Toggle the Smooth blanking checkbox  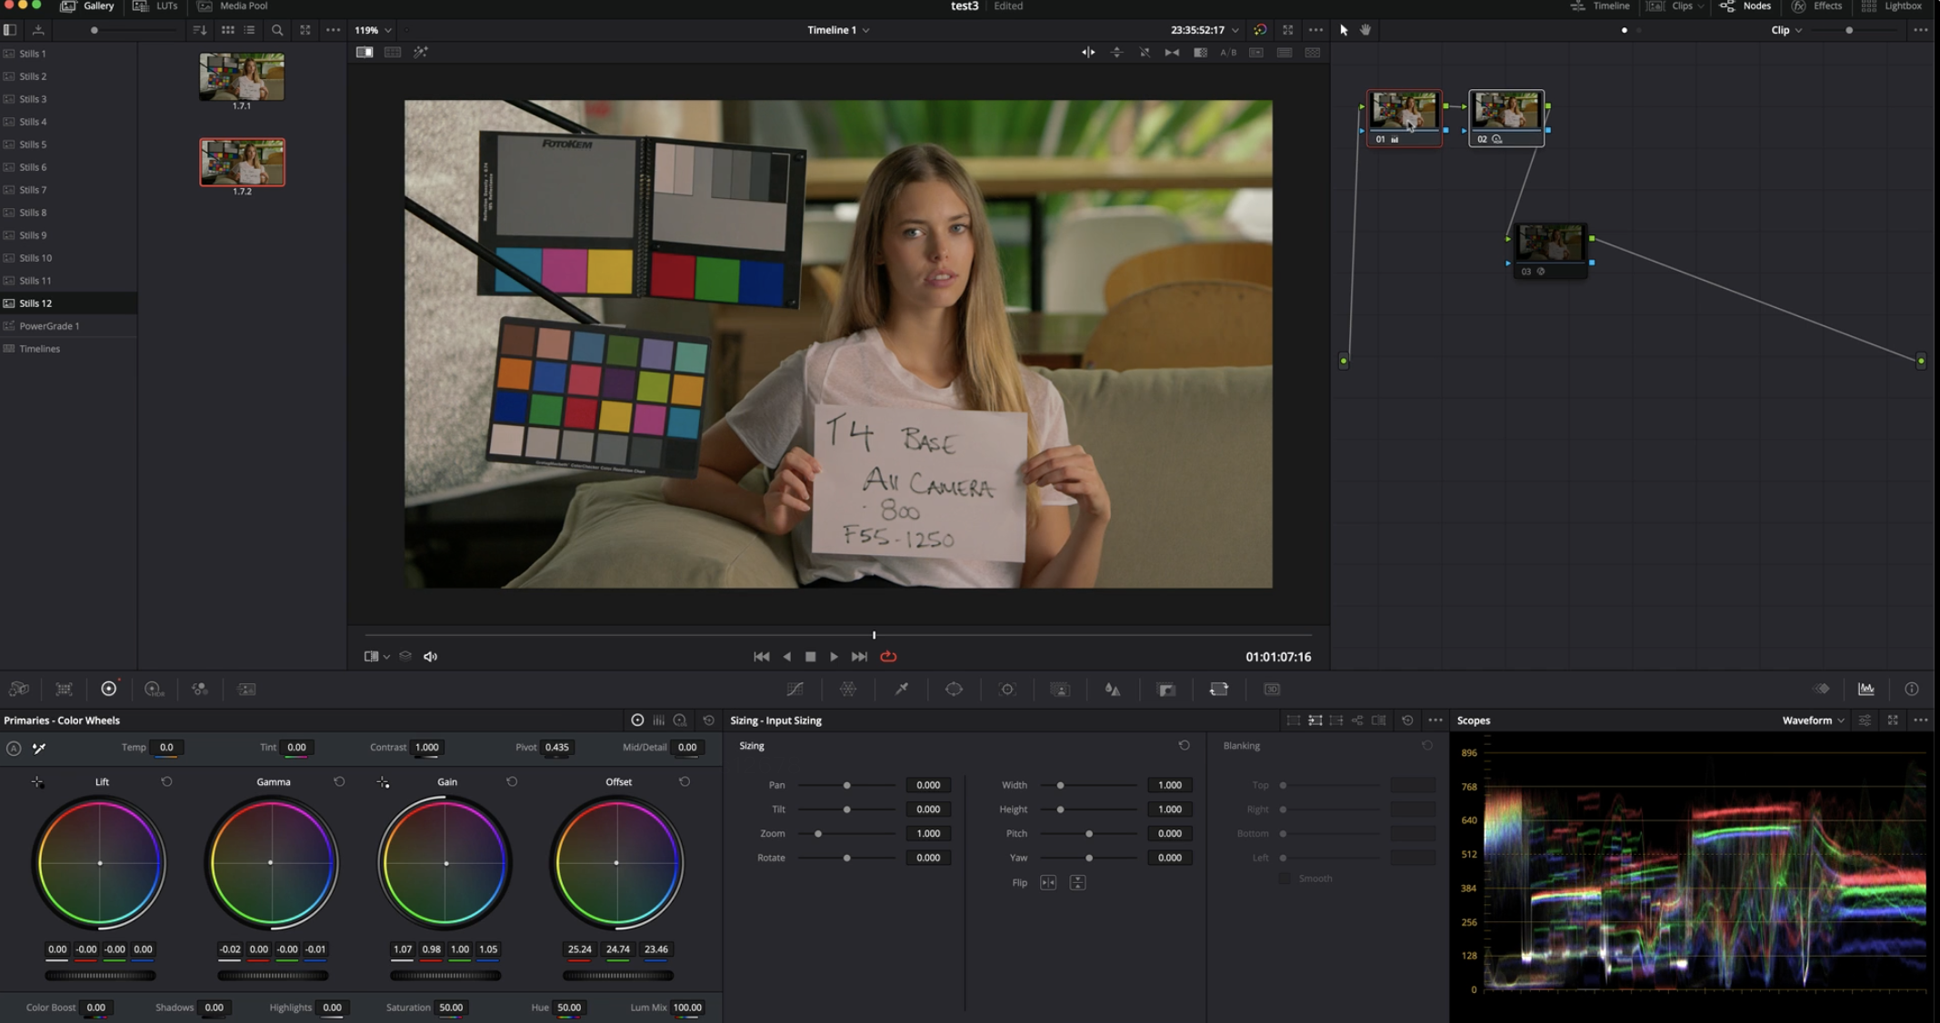[1285, 879]
